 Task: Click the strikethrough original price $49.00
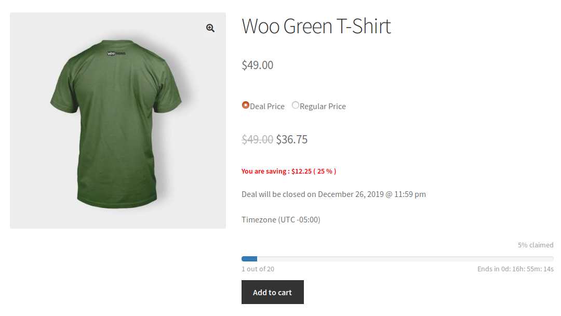pyautogui.click(x=257, y=139)
